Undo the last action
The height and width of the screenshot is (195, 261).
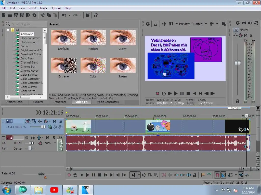coord(64,15)
